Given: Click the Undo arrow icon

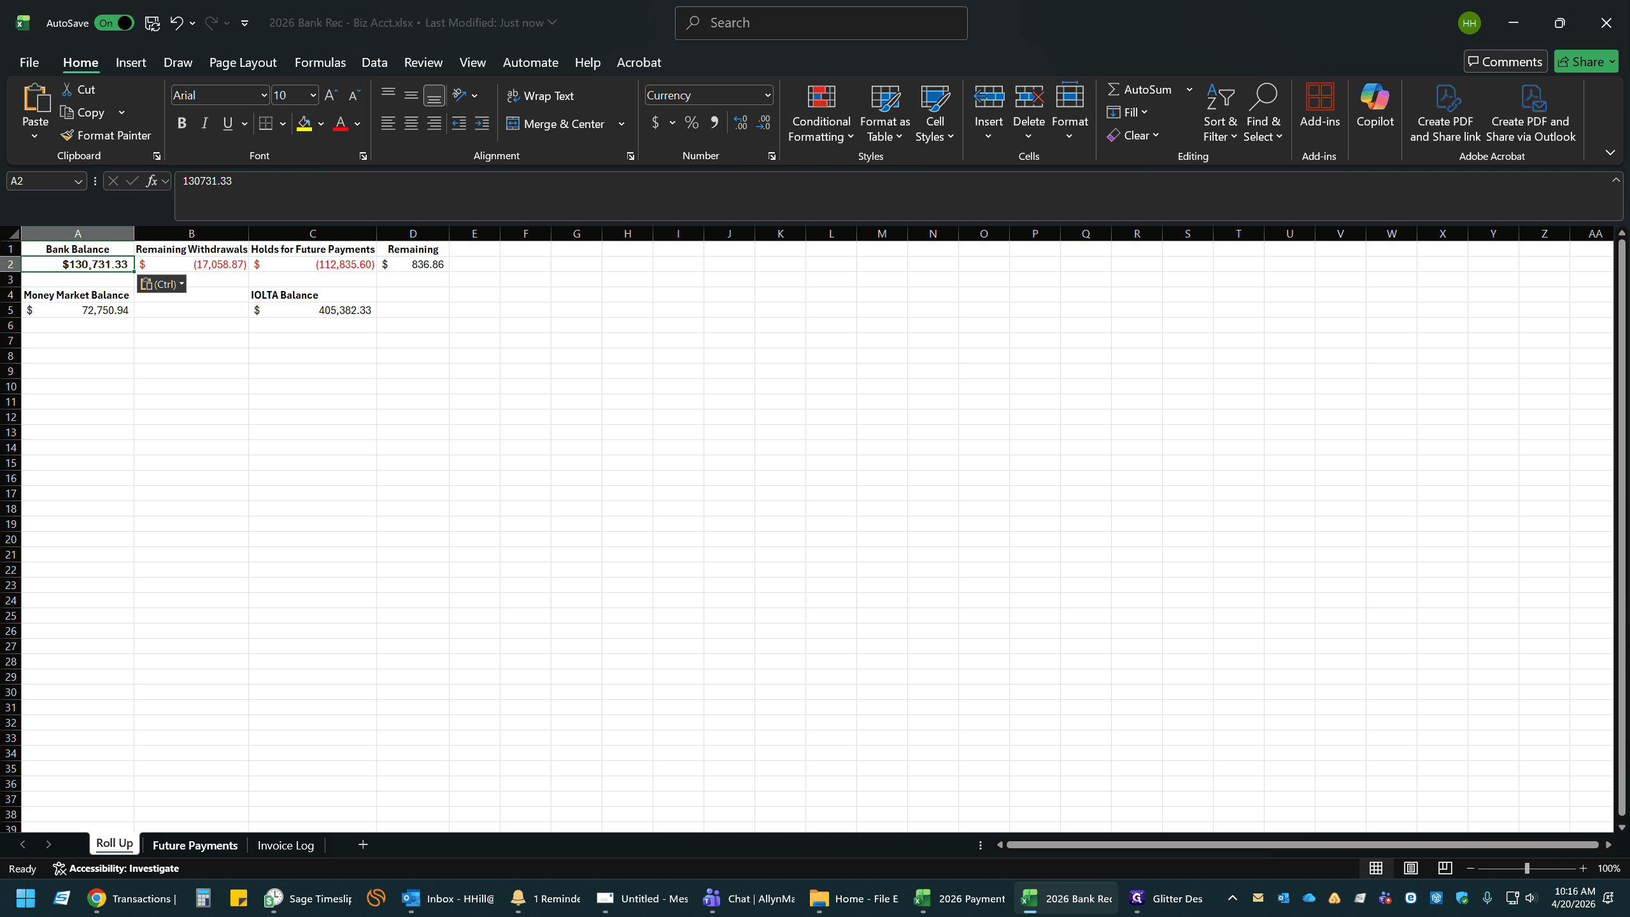Looking at the screenshot, I should tap(176, 23).
